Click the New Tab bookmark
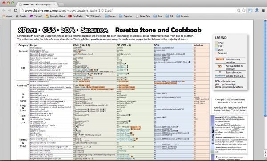 pyautogui.click(x=143, y=16)
